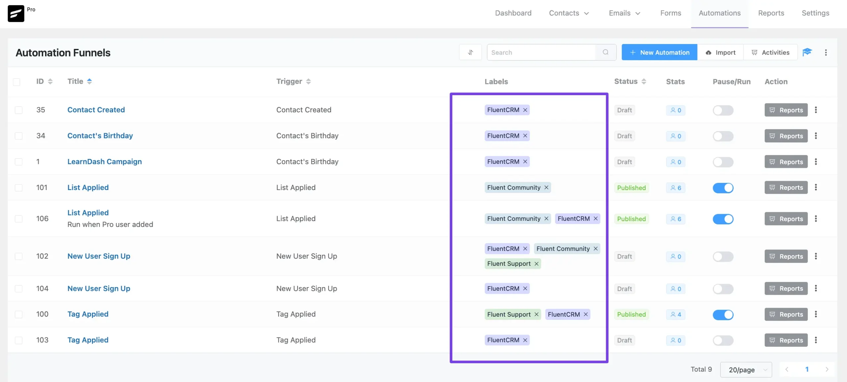The image size is (847, 382).
Task: Remove FluentCRM label from Contact's Birthday row 34
Action: (525, 136)
